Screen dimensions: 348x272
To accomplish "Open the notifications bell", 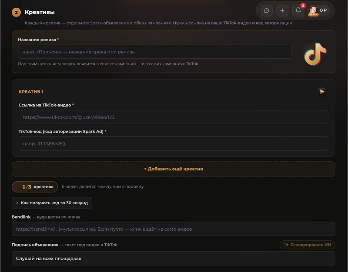I will pos(298,10).
